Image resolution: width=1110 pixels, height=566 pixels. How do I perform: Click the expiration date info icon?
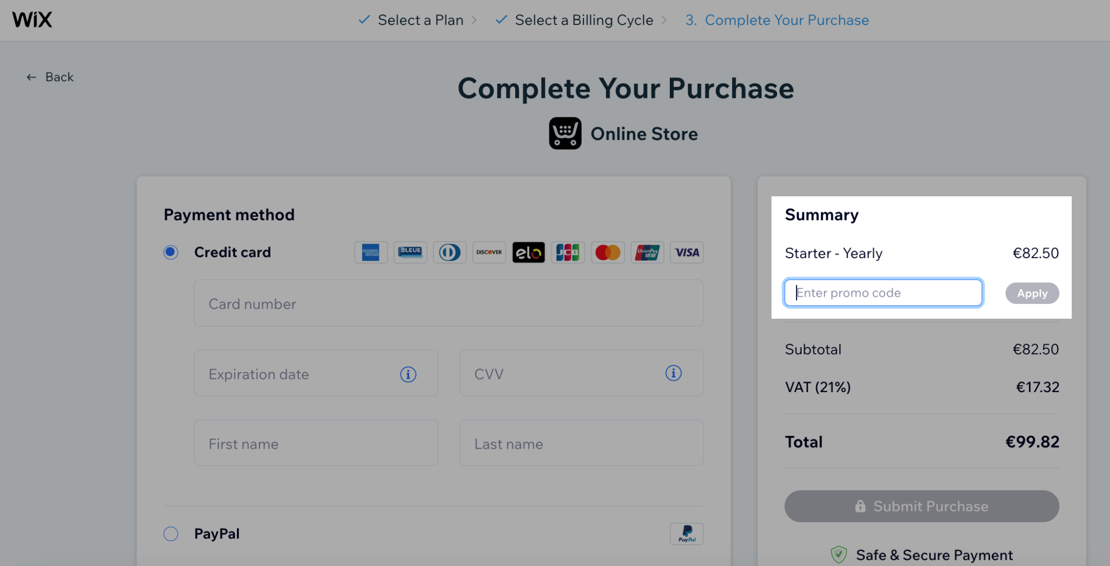[407, 373]
